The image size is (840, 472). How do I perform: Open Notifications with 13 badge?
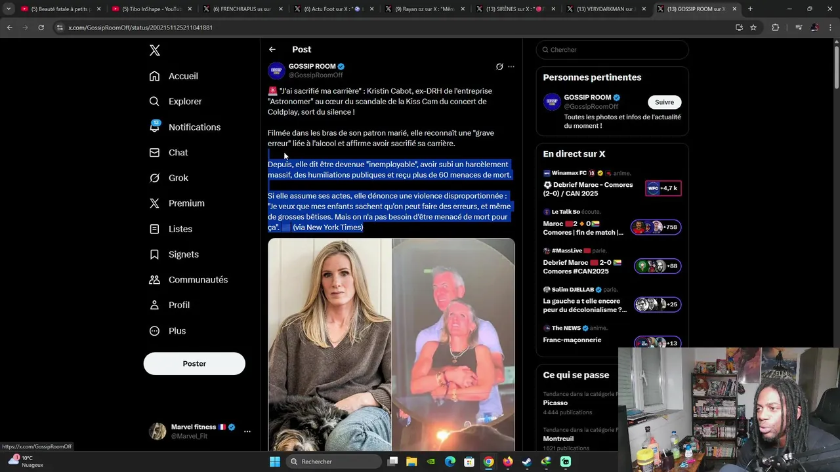point(185,127)
